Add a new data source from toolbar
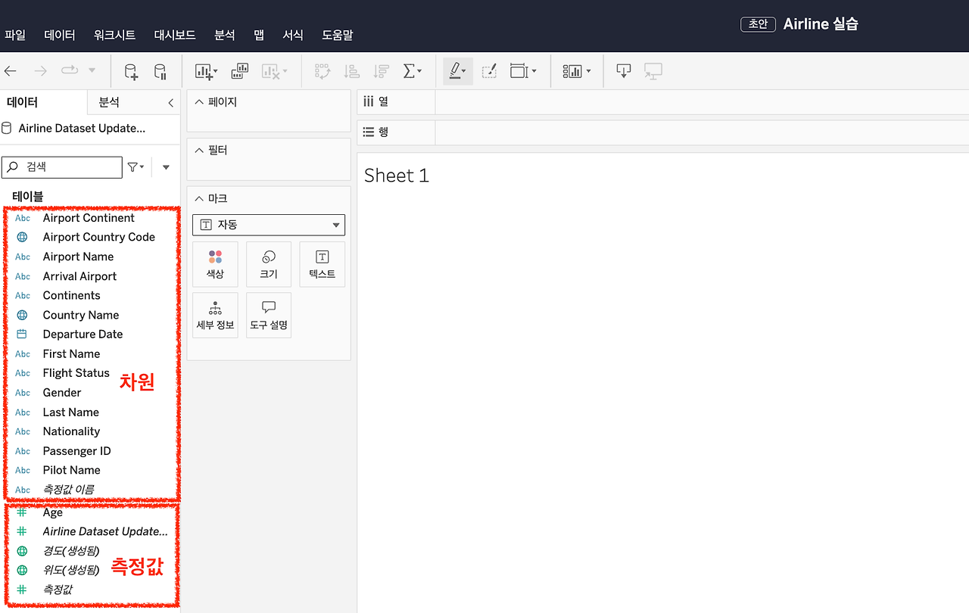This screenshot has height=613, width=969. click(131, 72)
